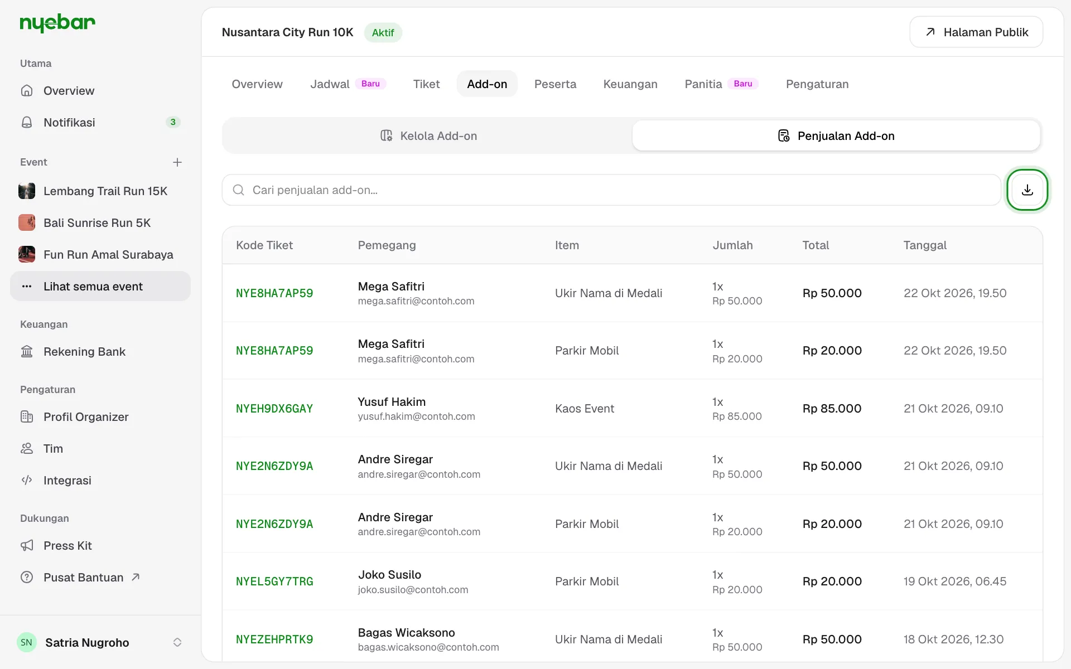Open ticket code NYEH9DX6GAY
Viewport: 1071px width, 669px height.
coord(274,409)
